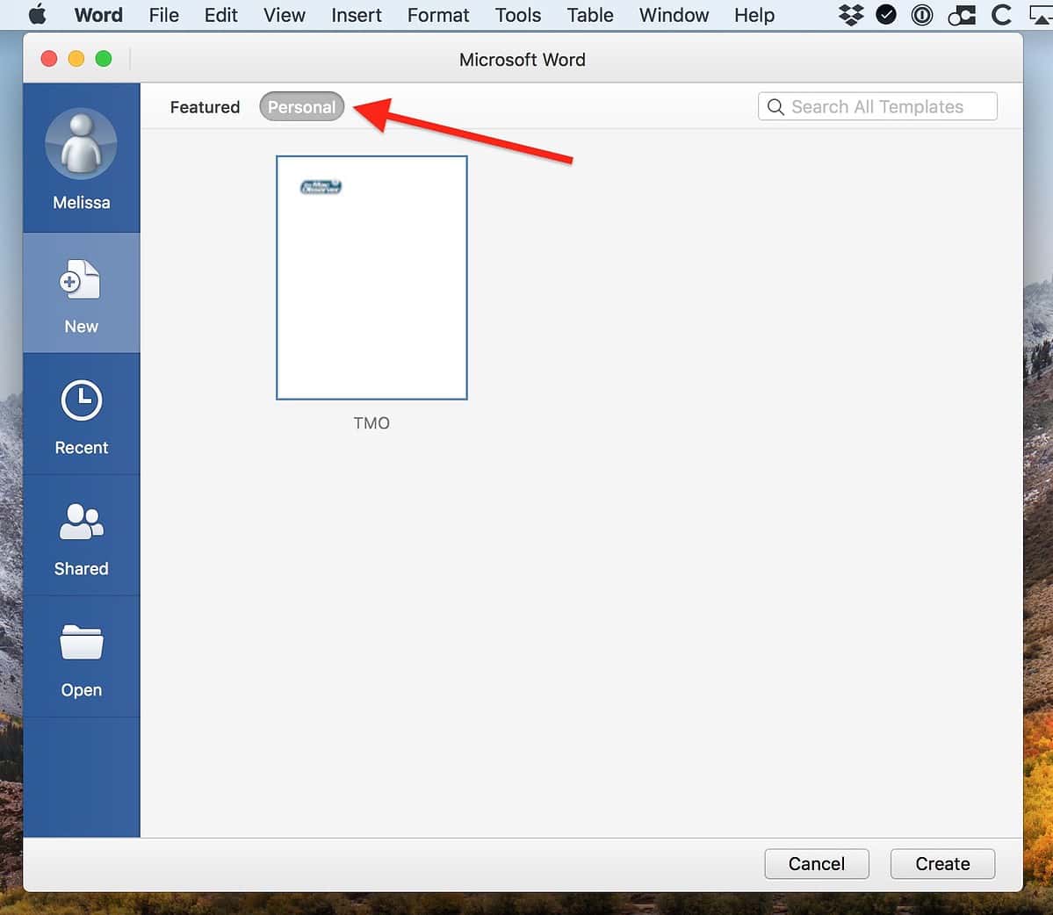Click the AirPlay display icon in menu bar
The height and width of the screenshot is (915, 1053).
click(1042, 15)
